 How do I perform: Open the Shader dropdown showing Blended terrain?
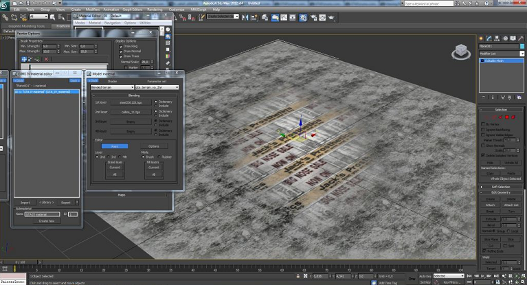pos(112,87)
